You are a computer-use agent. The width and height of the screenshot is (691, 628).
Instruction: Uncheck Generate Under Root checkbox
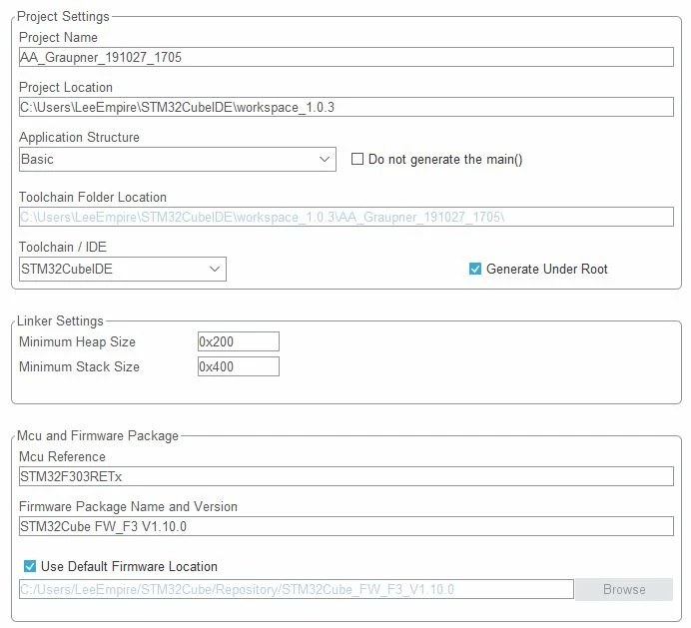[x=475, y=269]
